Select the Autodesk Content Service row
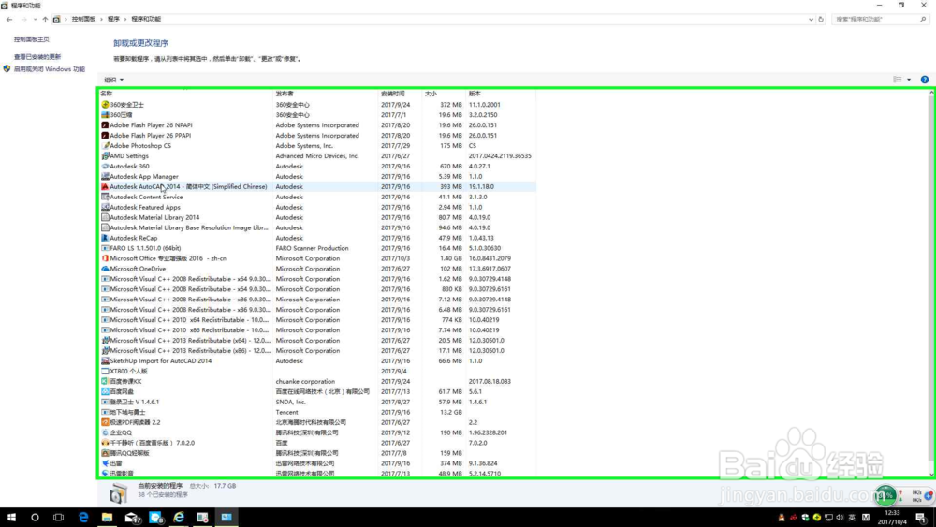The width and height of the screenshot is (936, 527). click(317, 197)
